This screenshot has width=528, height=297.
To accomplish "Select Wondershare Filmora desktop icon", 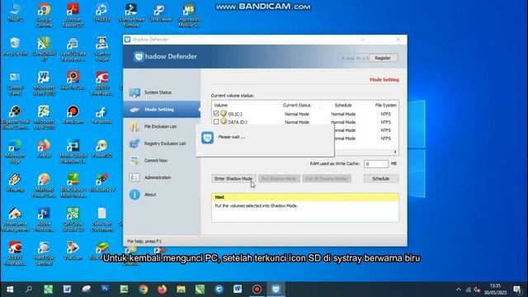I will (x=131, y=15).
